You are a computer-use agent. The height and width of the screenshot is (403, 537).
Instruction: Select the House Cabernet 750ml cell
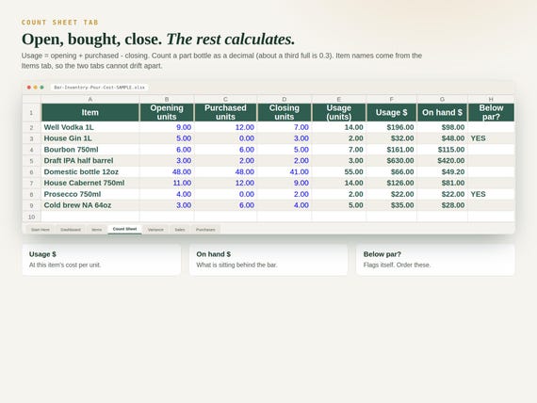[90, 183]
